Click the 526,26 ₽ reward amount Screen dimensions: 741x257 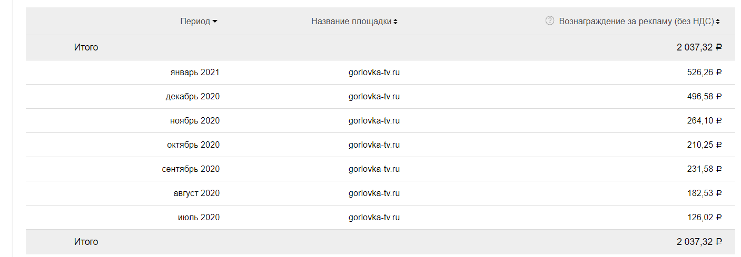coord(704,73)
